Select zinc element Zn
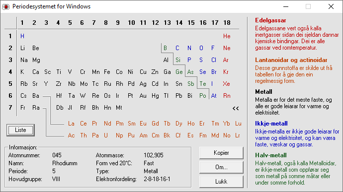The width and height of the screenshot is (343, 192). pyautogui.click(x=155, y=72)
